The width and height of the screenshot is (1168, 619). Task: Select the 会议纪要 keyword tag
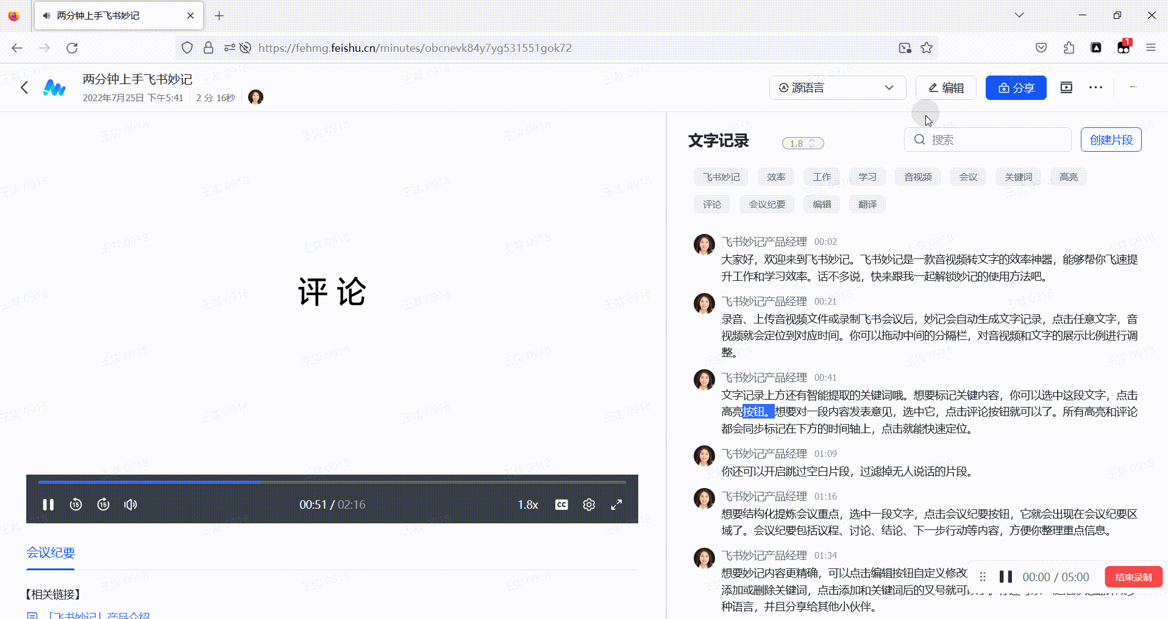(767, 205)
